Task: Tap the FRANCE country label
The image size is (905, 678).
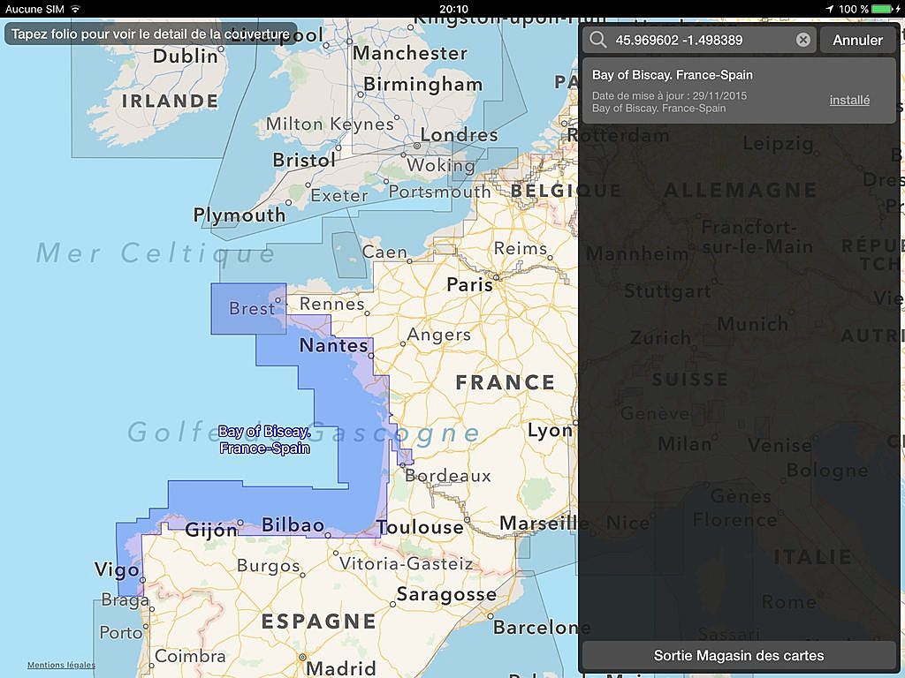Action: [505, 382]
